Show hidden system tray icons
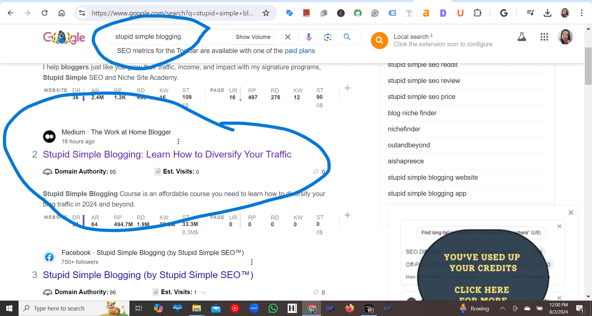Viewport: 592px width, 316px height. [502, 308]
